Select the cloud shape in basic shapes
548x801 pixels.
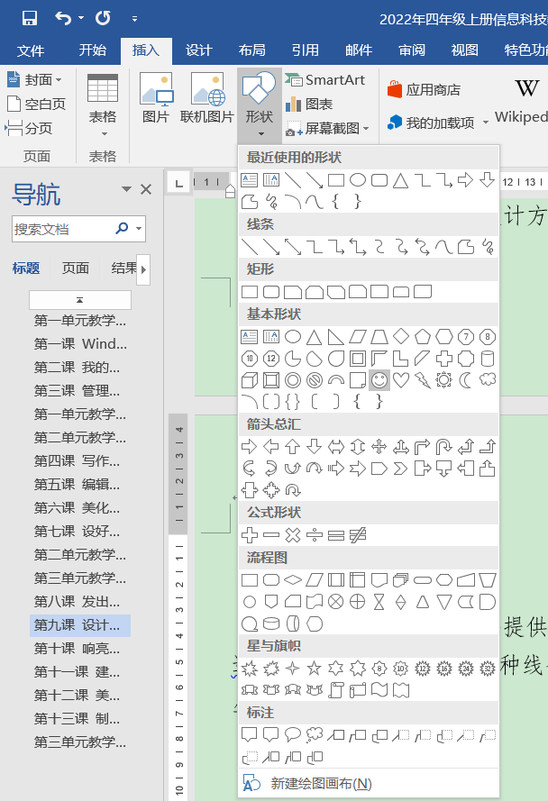coord(488,379)
